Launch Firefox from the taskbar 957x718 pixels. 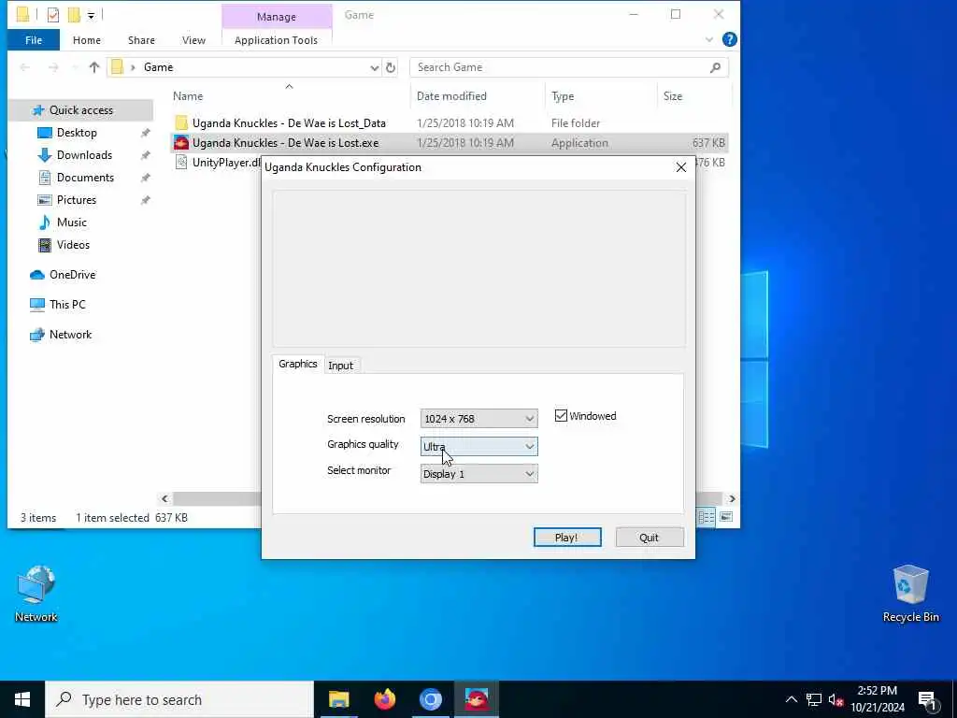(x=384, y=699)
